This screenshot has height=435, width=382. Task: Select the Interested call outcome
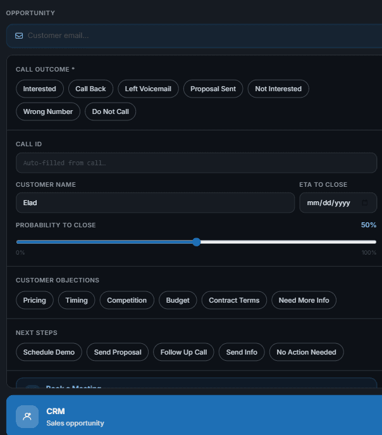[x=40, y=89]
